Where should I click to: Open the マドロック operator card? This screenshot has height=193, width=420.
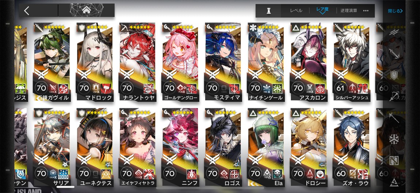[95, 62]
